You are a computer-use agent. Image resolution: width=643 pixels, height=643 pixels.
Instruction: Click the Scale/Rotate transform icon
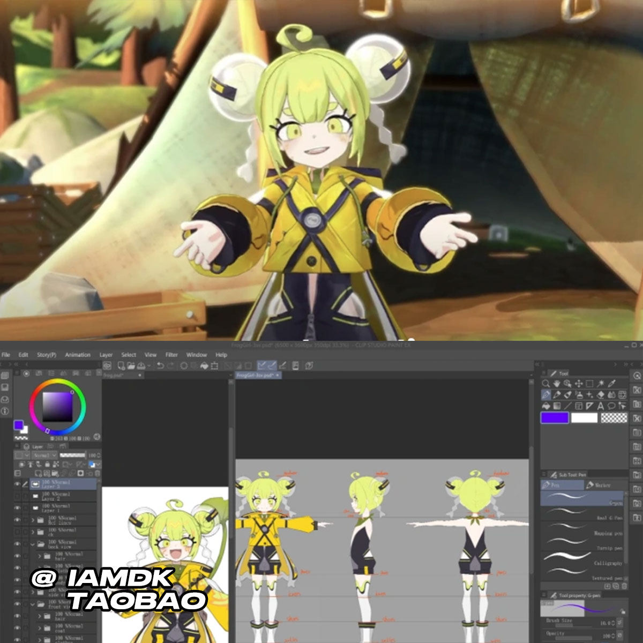(x=214, y=365)
